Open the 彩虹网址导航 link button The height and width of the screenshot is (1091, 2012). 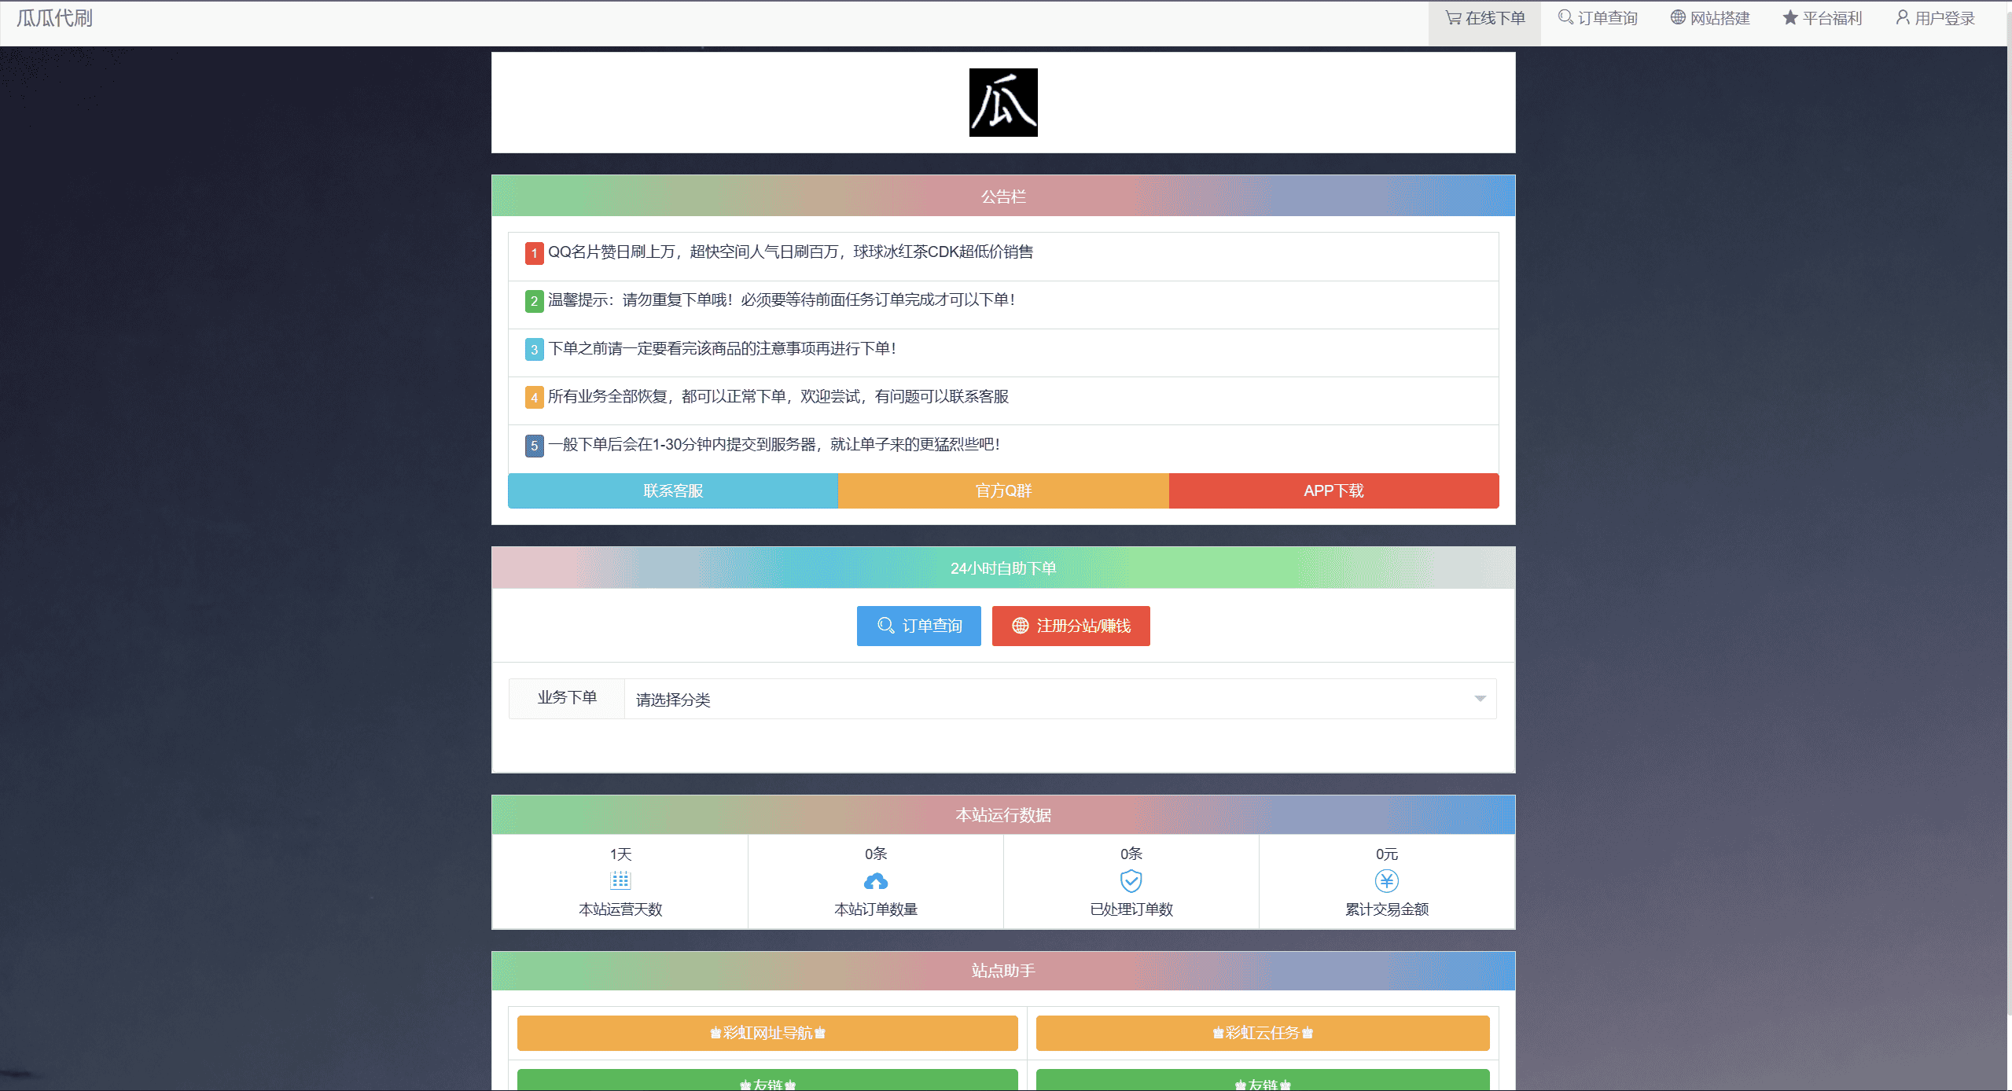pos(767,1033)
